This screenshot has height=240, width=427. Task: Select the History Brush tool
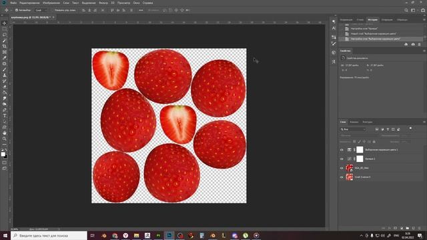[5, 81]
